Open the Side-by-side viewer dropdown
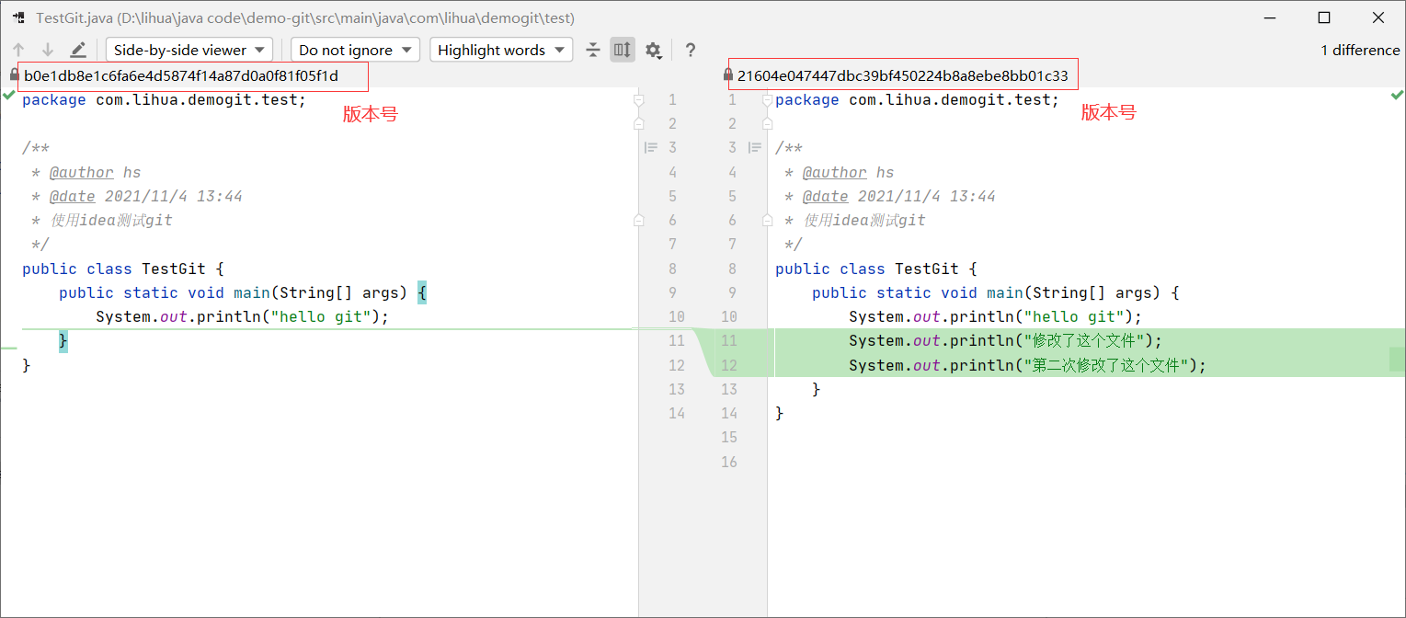Screen dimensions: 1406x618 tap(189, 50)
